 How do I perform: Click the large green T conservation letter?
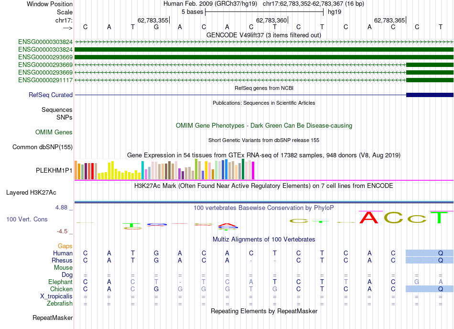[439, 218]
